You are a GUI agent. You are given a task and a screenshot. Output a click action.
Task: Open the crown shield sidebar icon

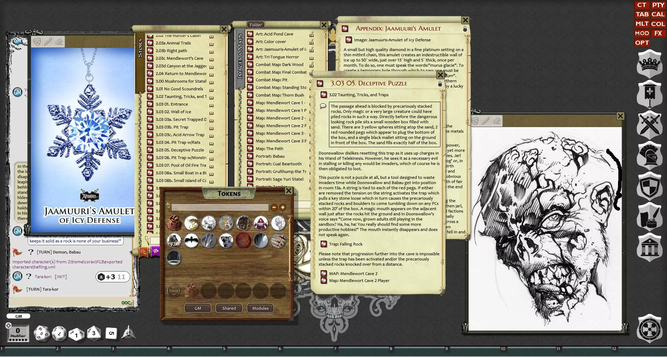649,63
